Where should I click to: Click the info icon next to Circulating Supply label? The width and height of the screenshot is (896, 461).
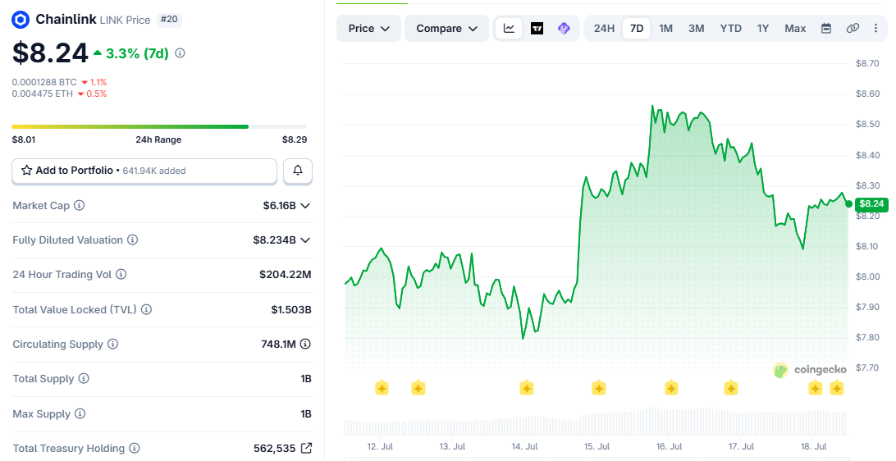point(113,344)
